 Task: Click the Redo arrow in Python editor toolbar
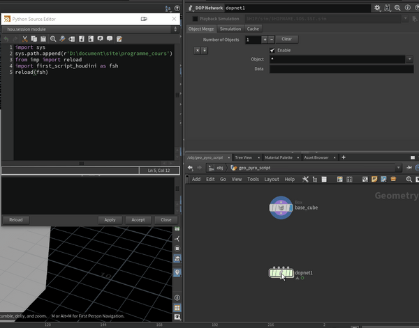pos(15,39)
